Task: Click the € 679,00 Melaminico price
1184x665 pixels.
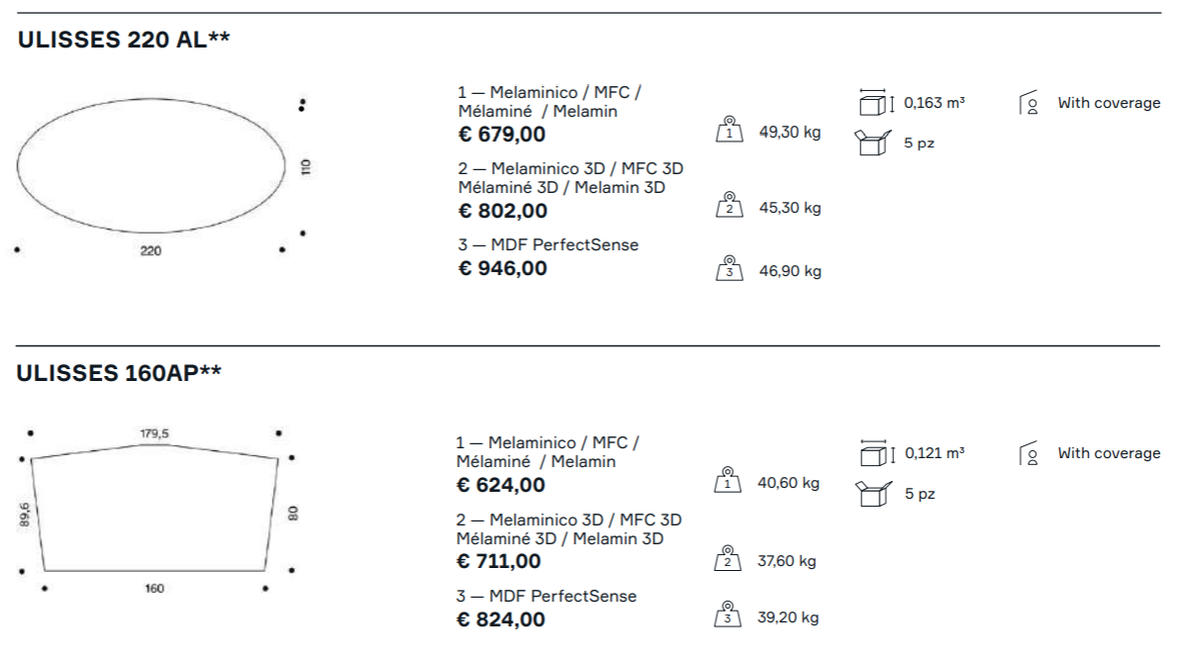Action: pyautogui.click(x=501, y=135)
